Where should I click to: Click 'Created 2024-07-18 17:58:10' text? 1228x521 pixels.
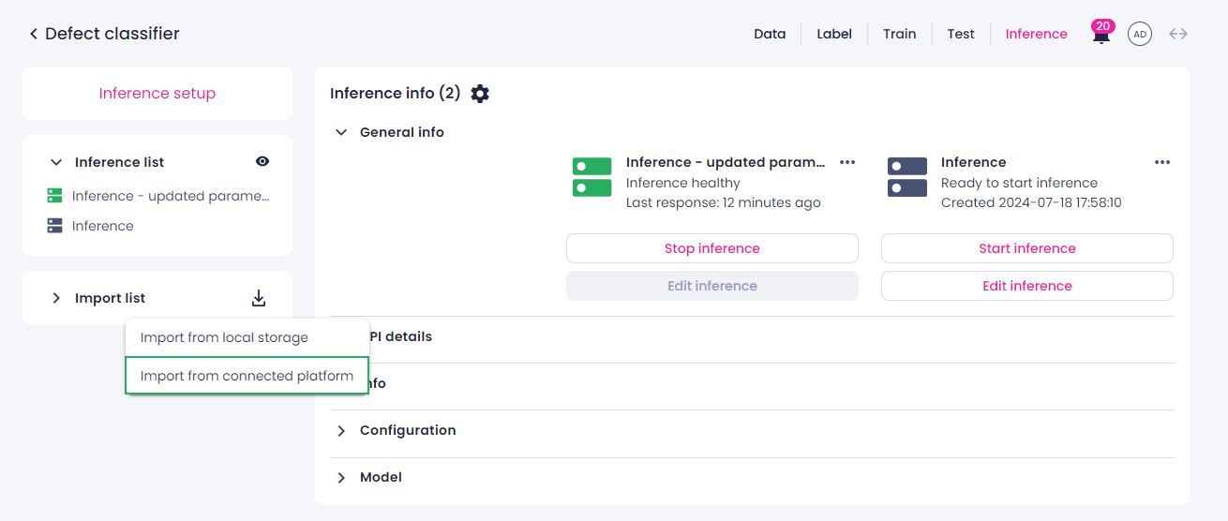[1031, 202]
